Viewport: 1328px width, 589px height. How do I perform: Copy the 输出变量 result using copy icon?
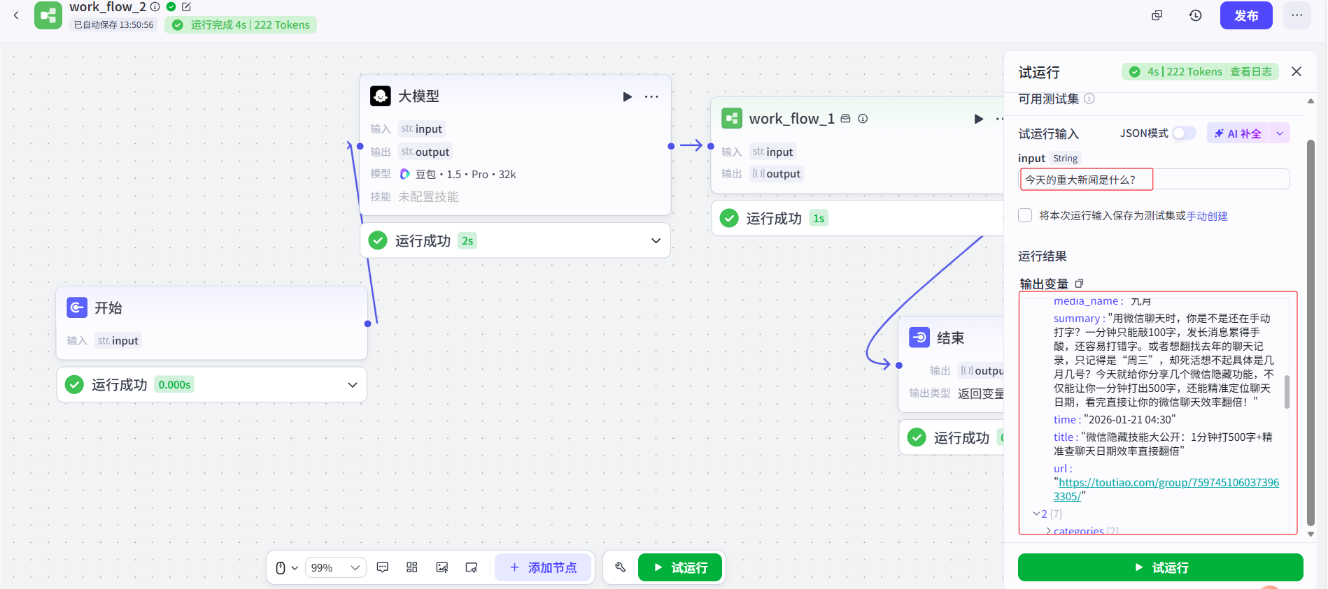[1079, 284]
